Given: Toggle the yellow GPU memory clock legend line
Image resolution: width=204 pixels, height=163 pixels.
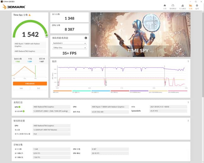Looking at the screenshot, I should (158, 91).
